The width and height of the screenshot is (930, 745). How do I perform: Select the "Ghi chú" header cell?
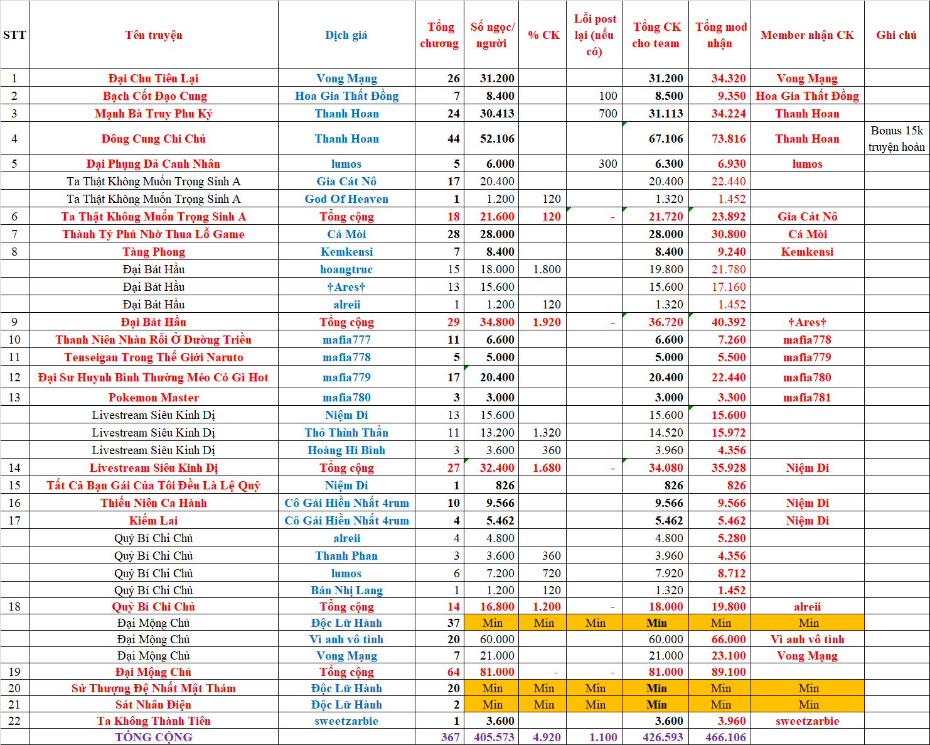[x=896, y=35]
